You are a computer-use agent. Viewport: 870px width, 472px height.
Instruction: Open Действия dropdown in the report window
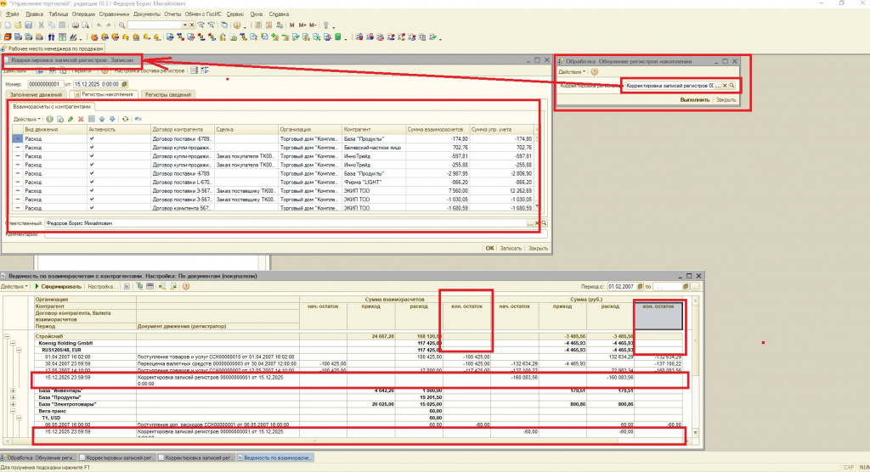pyautogui.click(x=14, y=286)
